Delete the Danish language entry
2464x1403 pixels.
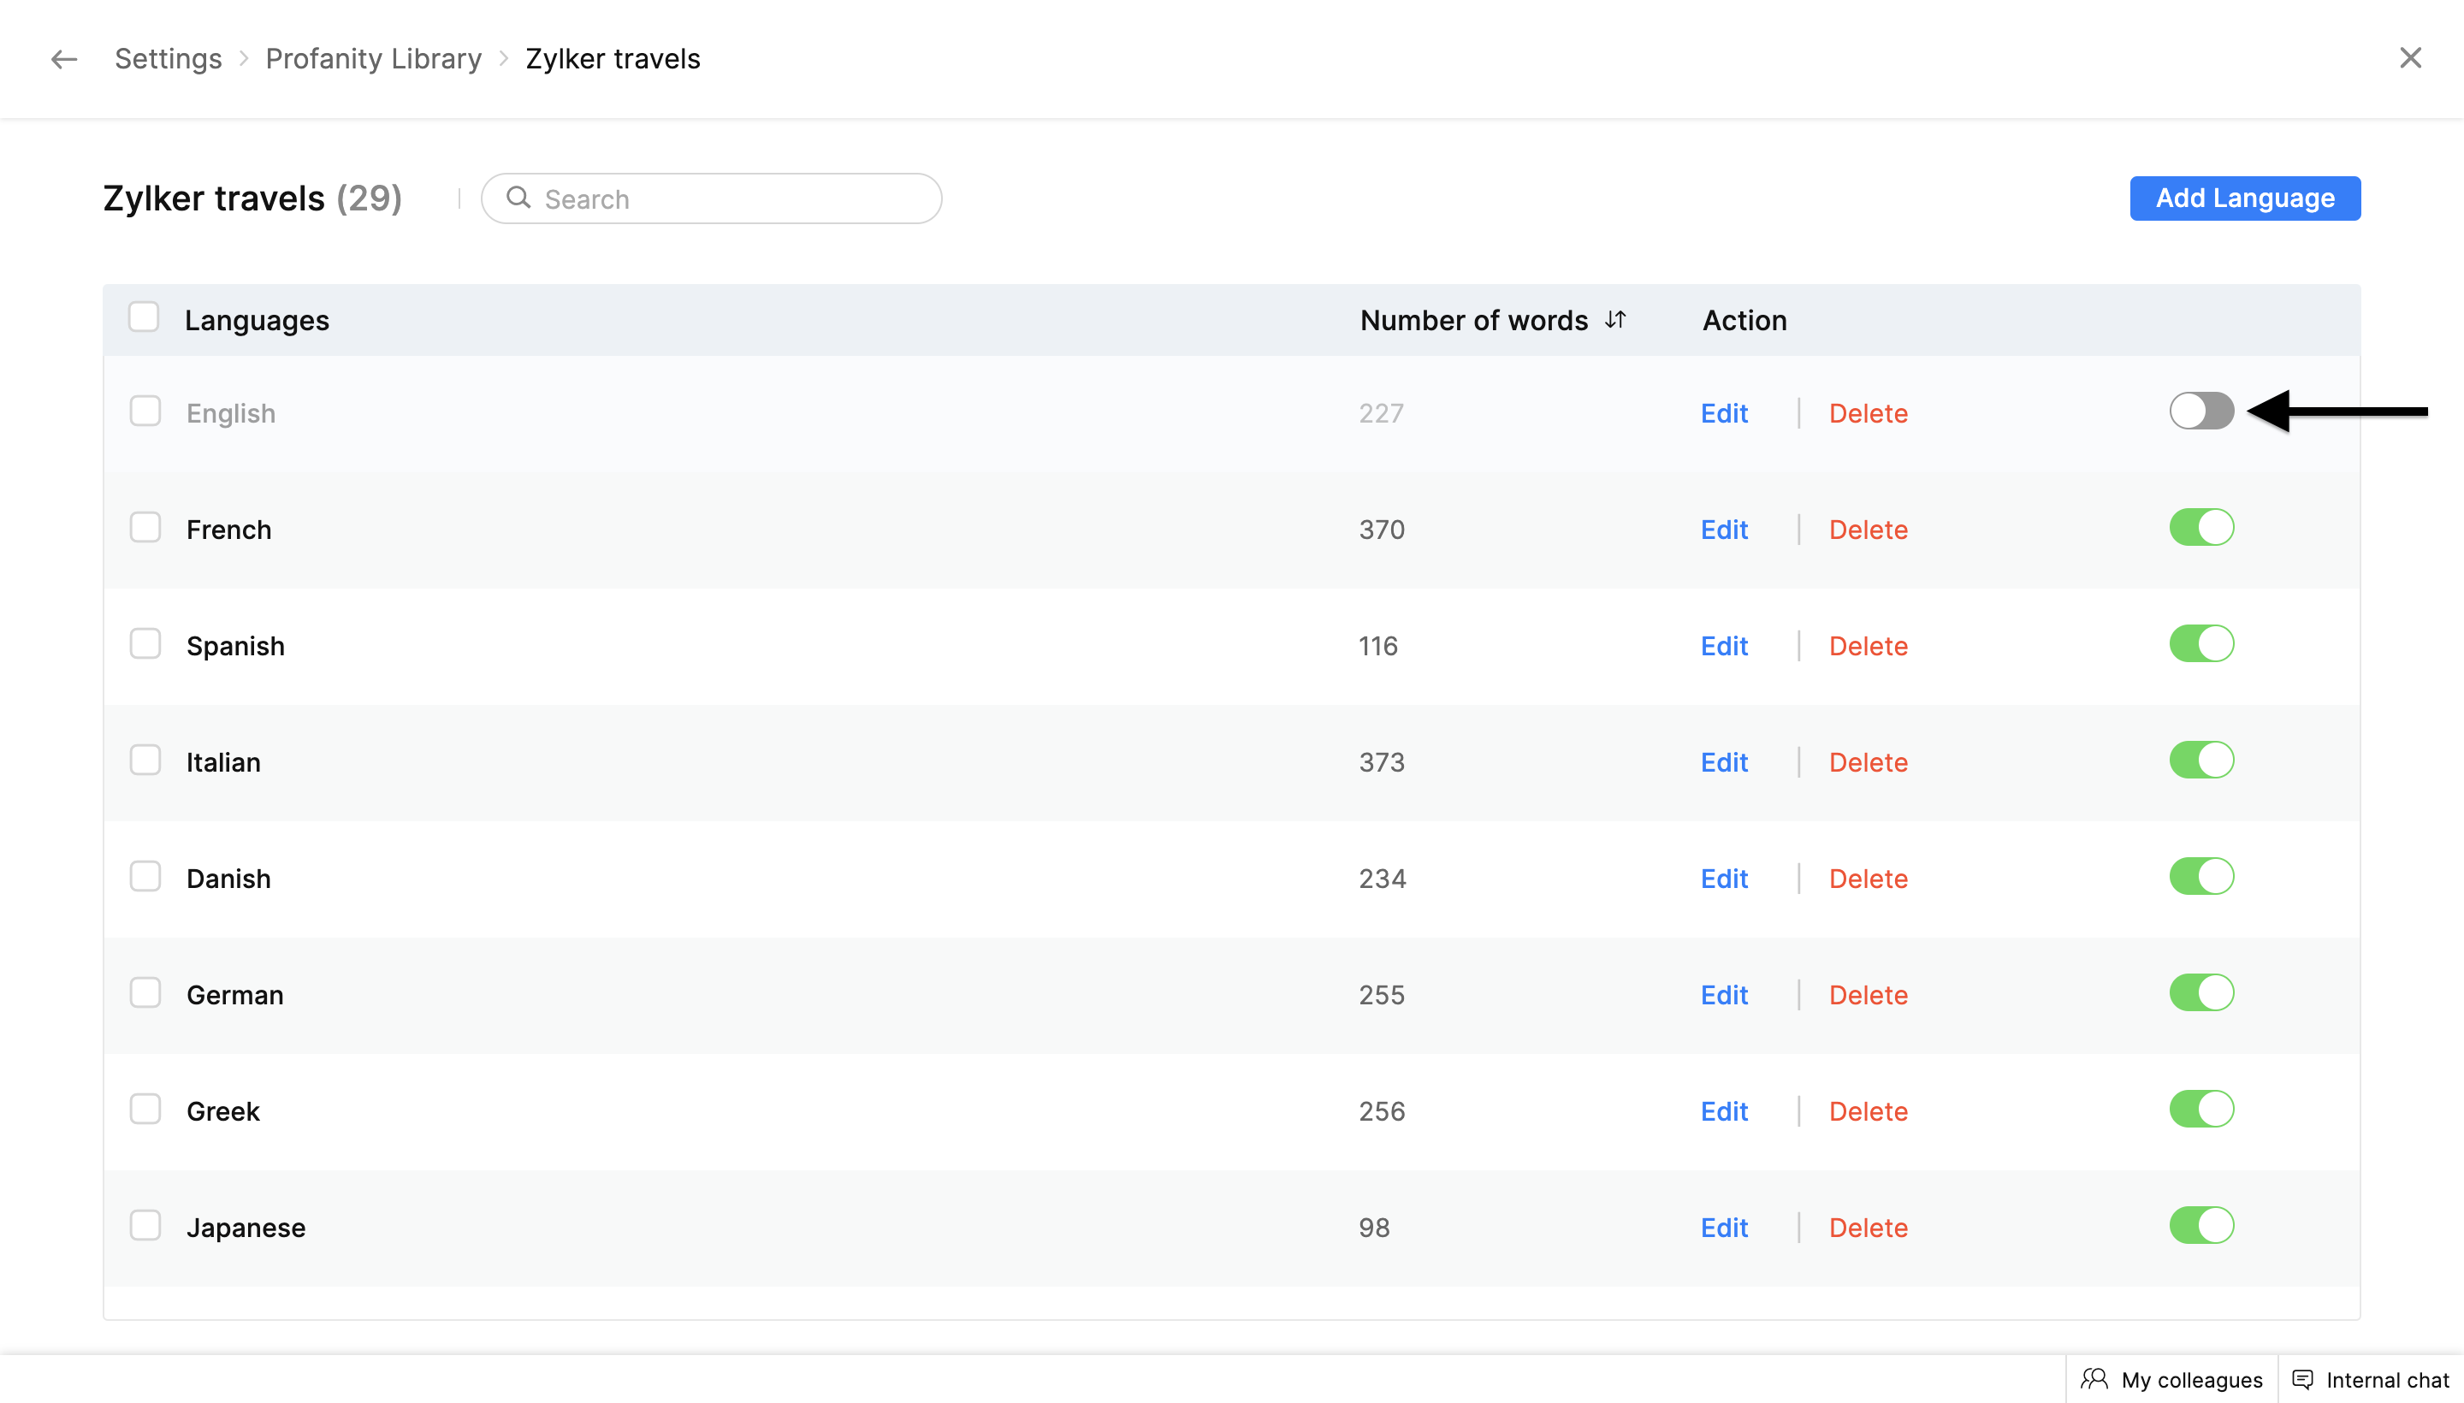click(x=1868, y=879)
